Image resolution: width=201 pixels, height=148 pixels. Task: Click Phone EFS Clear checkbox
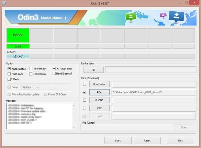[45, 94]
